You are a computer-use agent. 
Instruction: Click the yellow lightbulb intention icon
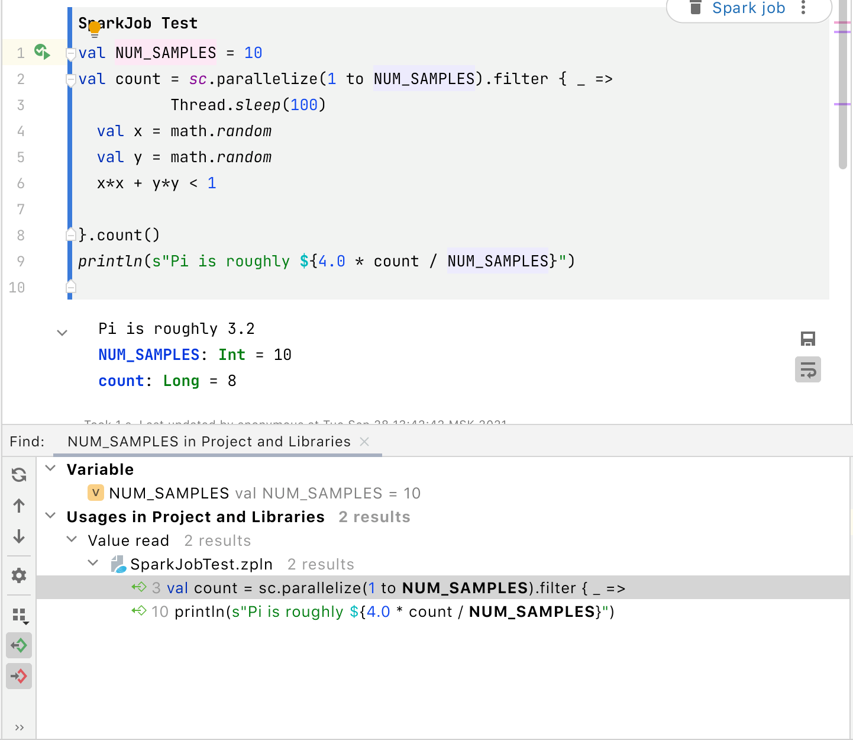(x=94, y=28)
